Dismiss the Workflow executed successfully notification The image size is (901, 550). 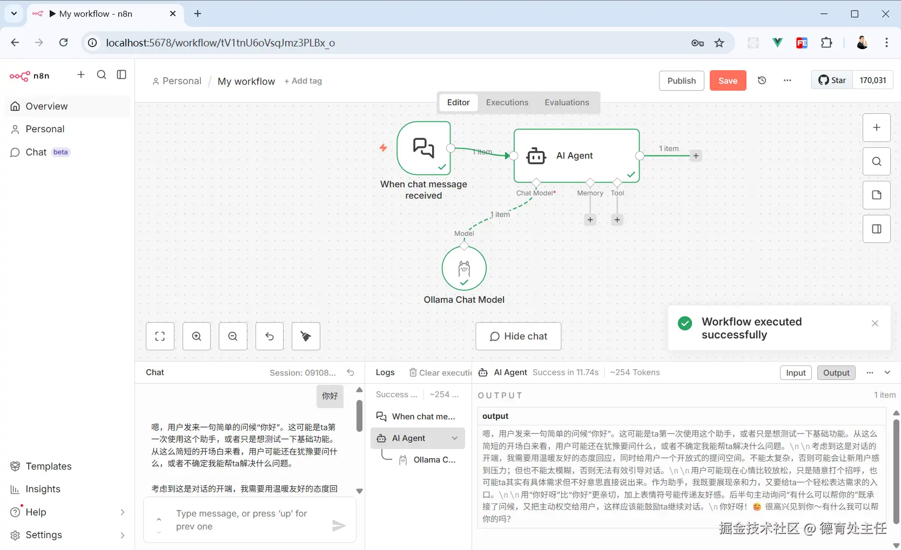tap(875, 323)
